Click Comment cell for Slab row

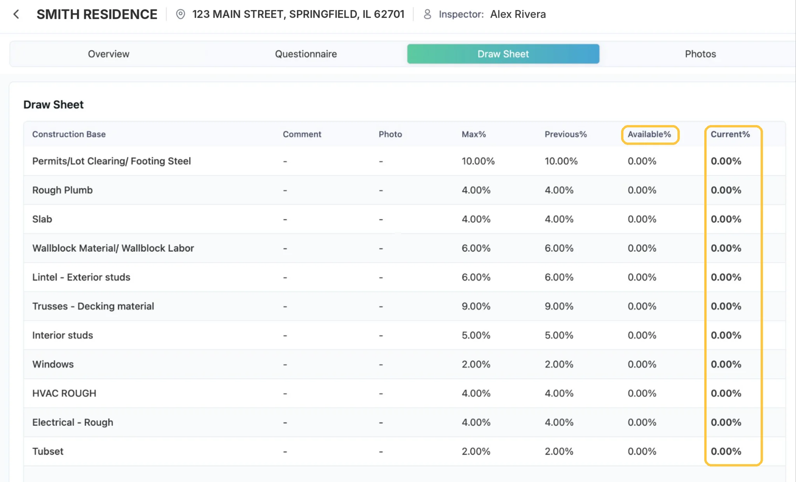click(x=285, y=219)
